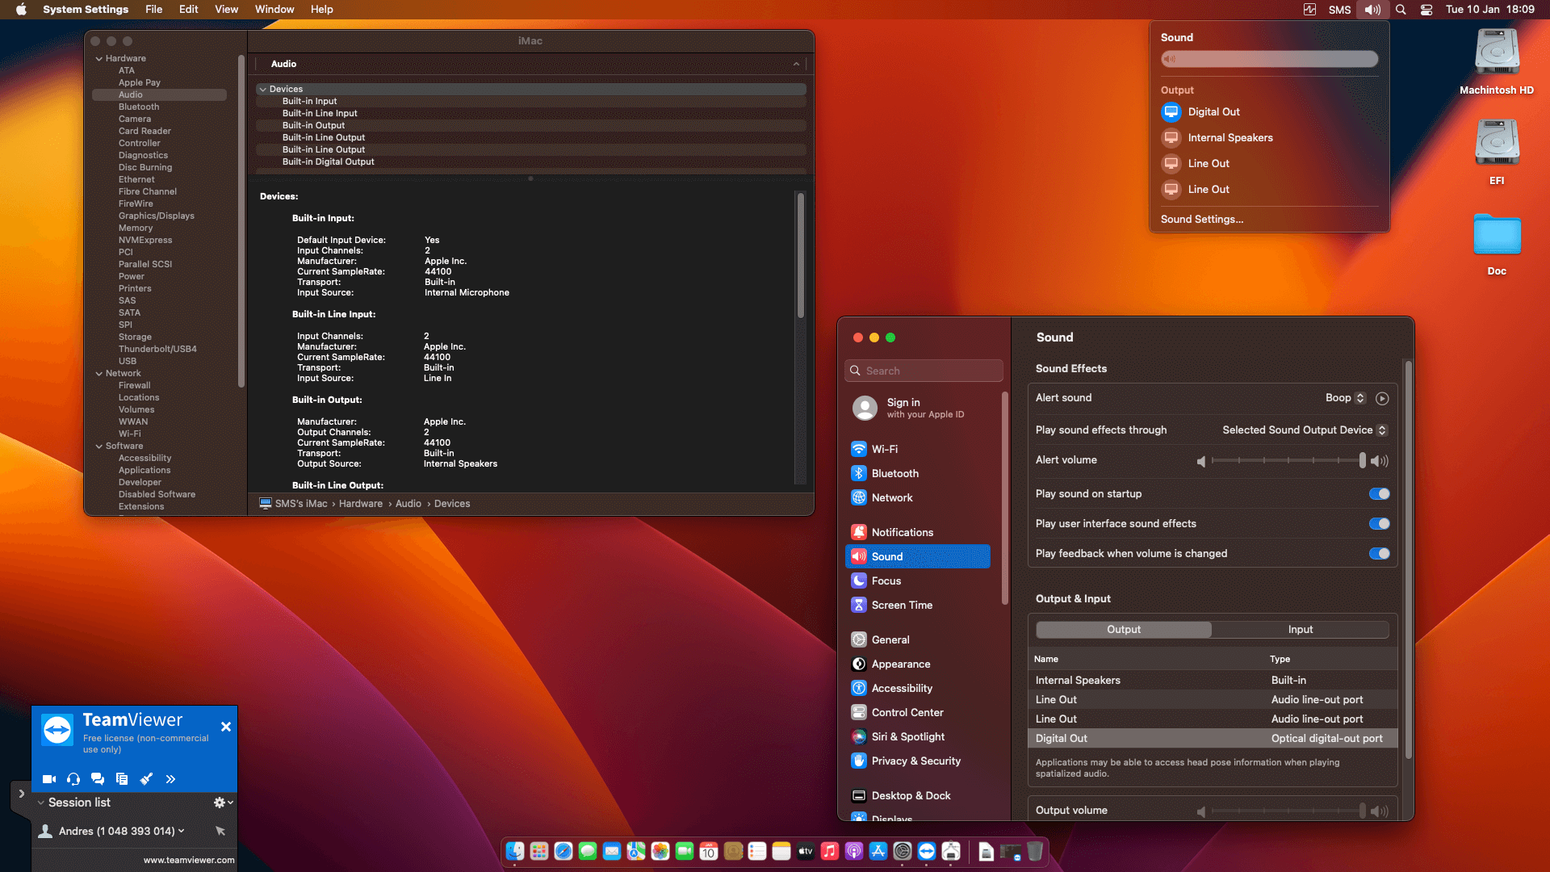Click TeamViewer video camera icon

click(x=49, y=779)
